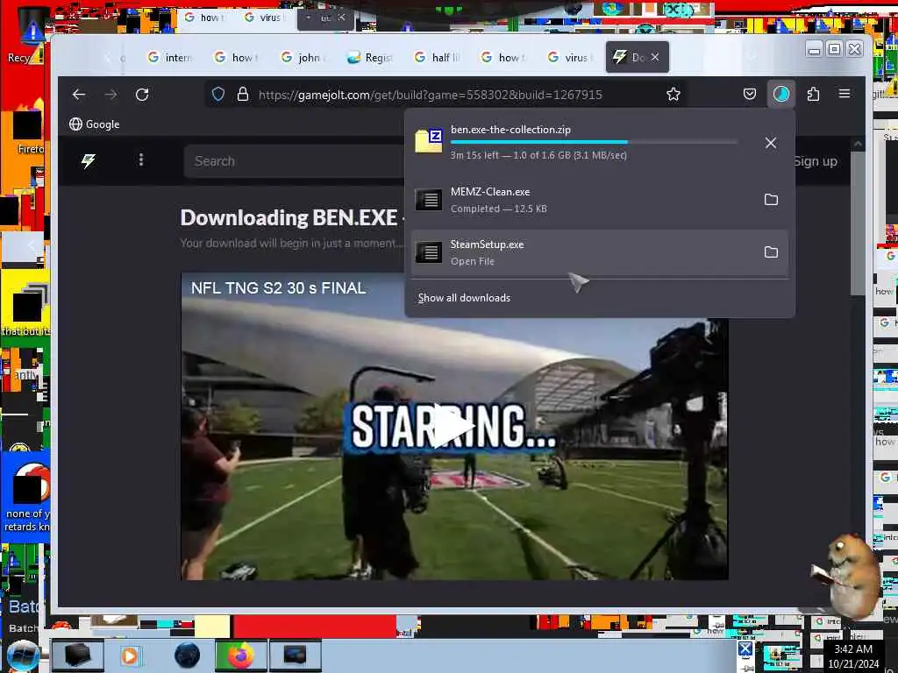Switch to the 'Regist' tab
This screenshot has width=898, height=673.
tap(369, 57)
